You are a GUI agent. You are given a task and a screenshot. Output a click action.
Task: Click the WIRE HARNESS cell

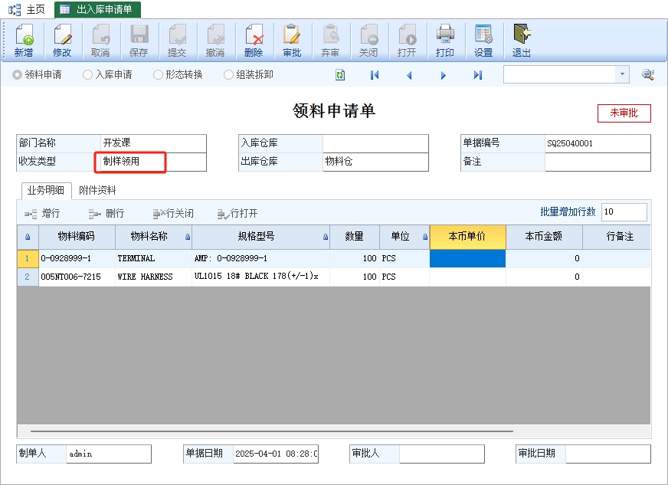coord(153,277)
